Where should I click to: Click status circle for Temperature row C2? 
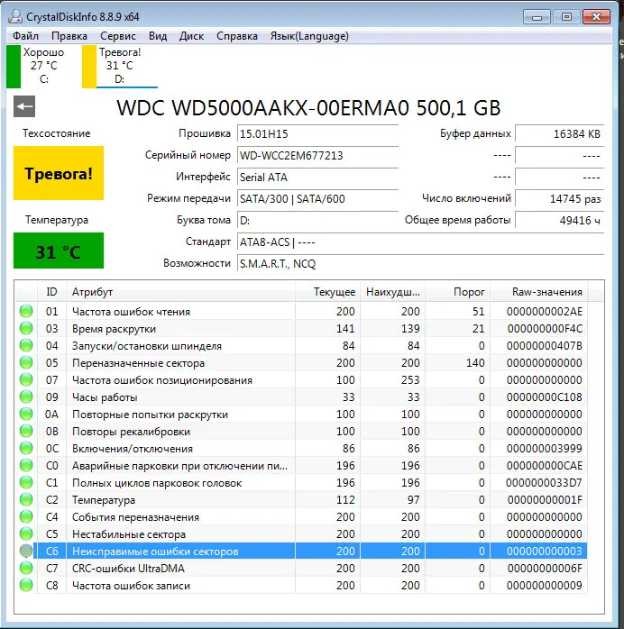(x=26, y=500)
